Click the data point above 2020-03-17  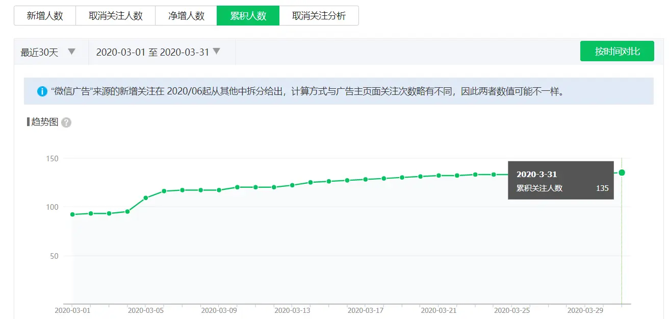[x=365, y=179]
